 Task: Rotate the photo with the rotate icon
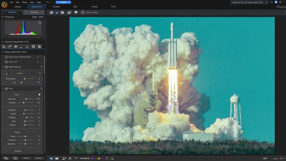click(x=107, y=159)
